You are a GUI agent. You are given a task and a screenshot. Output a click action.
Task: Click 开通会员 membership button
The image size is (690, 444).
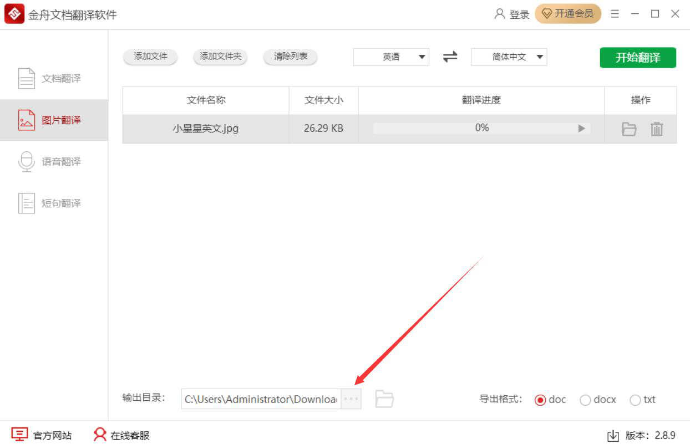[567, 14]
